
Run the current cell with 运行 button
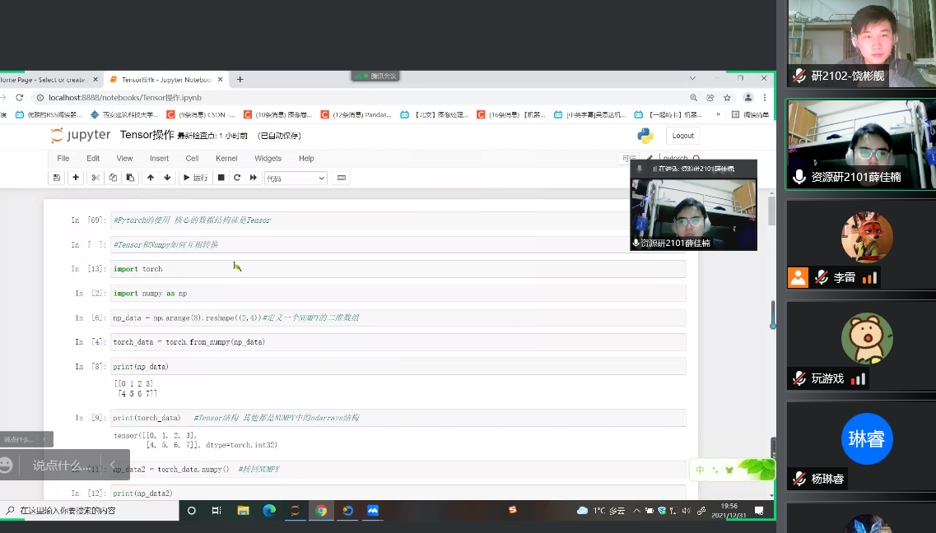(x=195, y=178)
